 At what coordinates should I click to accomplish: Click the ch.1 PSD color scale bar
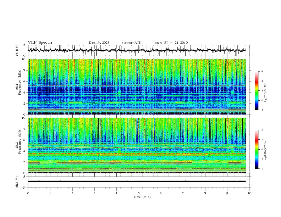pyautogui.click(x=257, y=91)
